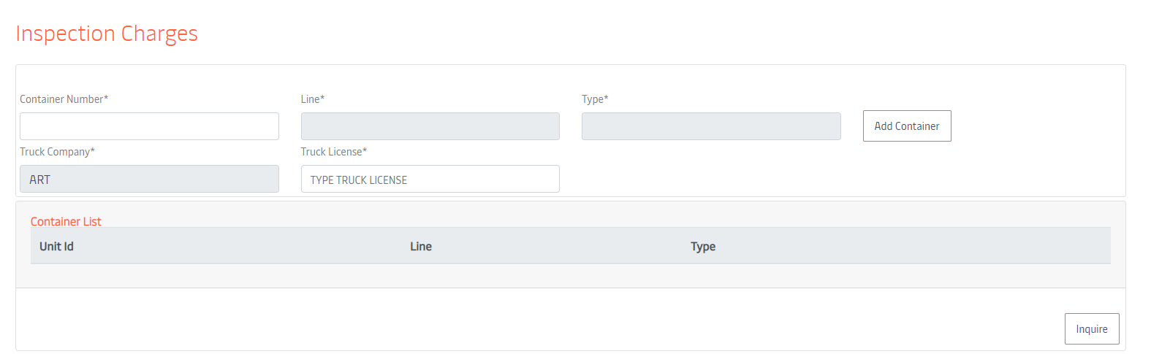Screen dimensions: 1151x354
Task: Click the Type column header in Container List
Action: [x=703, y=247]
